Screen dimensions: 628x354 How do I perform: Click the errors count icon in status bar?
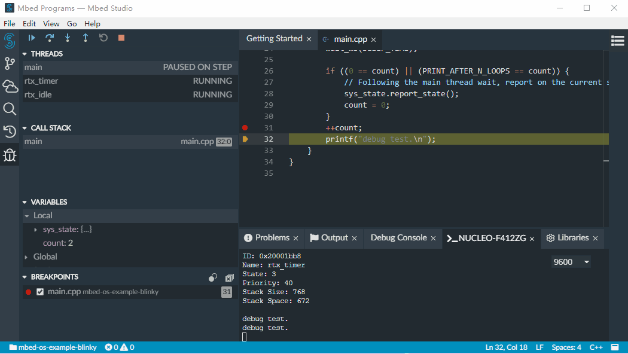click(x=112, y=347)
